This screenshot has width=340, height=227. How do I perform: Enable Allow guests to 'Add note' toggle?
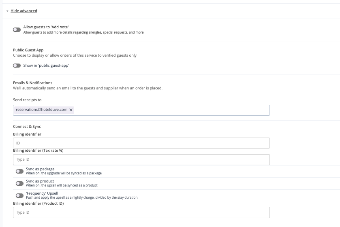[x=17, y=30]
